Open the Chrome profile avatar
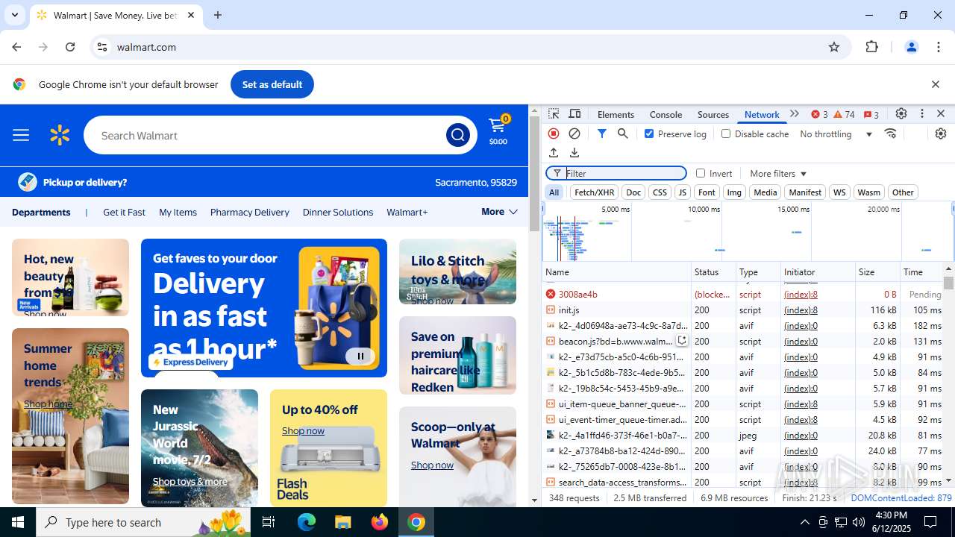The height and width of the screenshot is (537, 955). pos(911,47)
